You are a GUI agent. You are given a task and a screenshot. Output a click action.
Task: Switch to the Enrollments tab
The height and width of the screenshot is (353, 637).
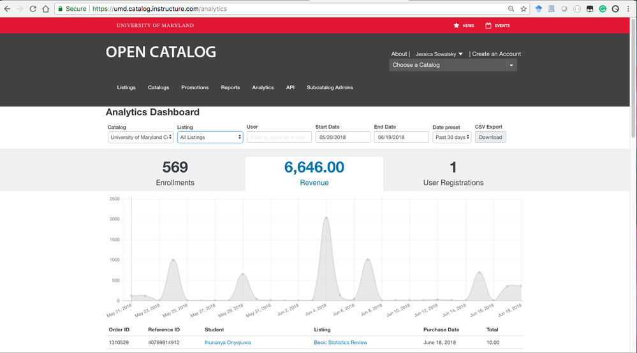click(x=175, y=173)
